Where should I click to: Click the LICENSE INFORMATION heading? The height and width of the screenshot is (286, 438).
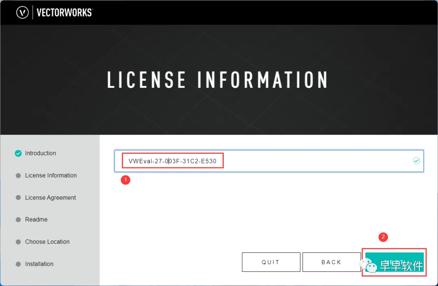[218, 80]
